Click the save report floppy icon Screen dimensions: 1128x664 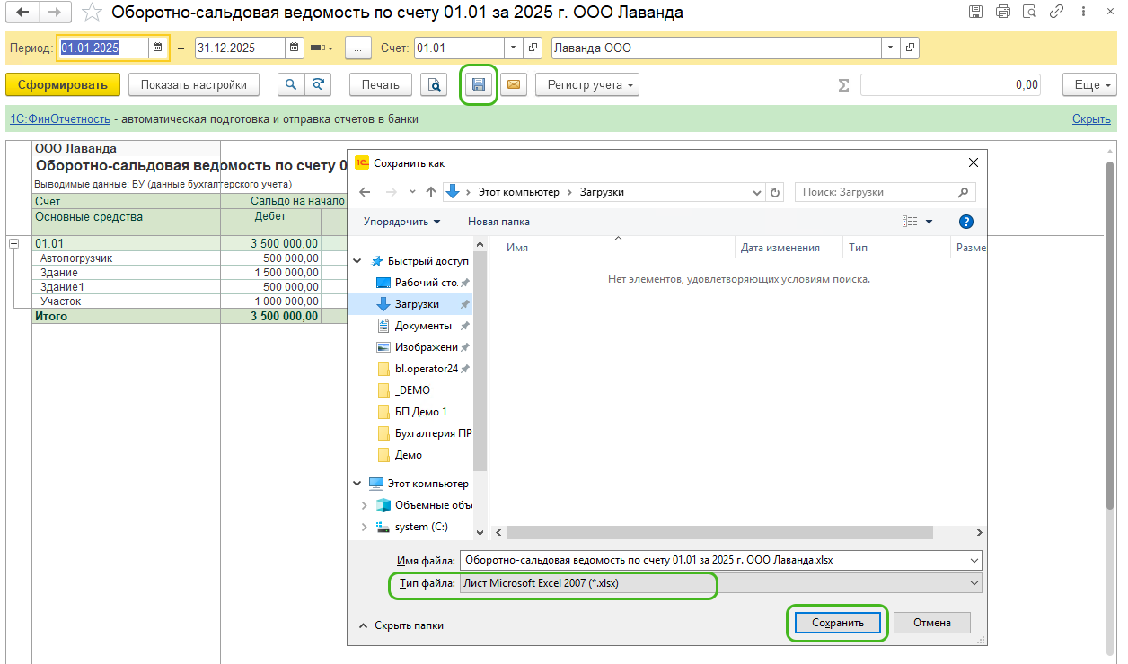(x=479, y=85)
